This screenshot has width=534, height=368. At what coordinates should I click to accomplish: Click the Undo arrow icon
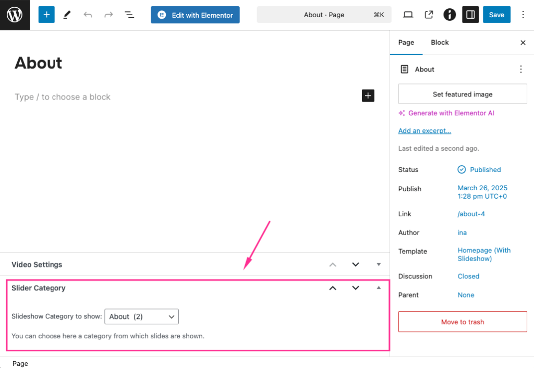(88, 15)
